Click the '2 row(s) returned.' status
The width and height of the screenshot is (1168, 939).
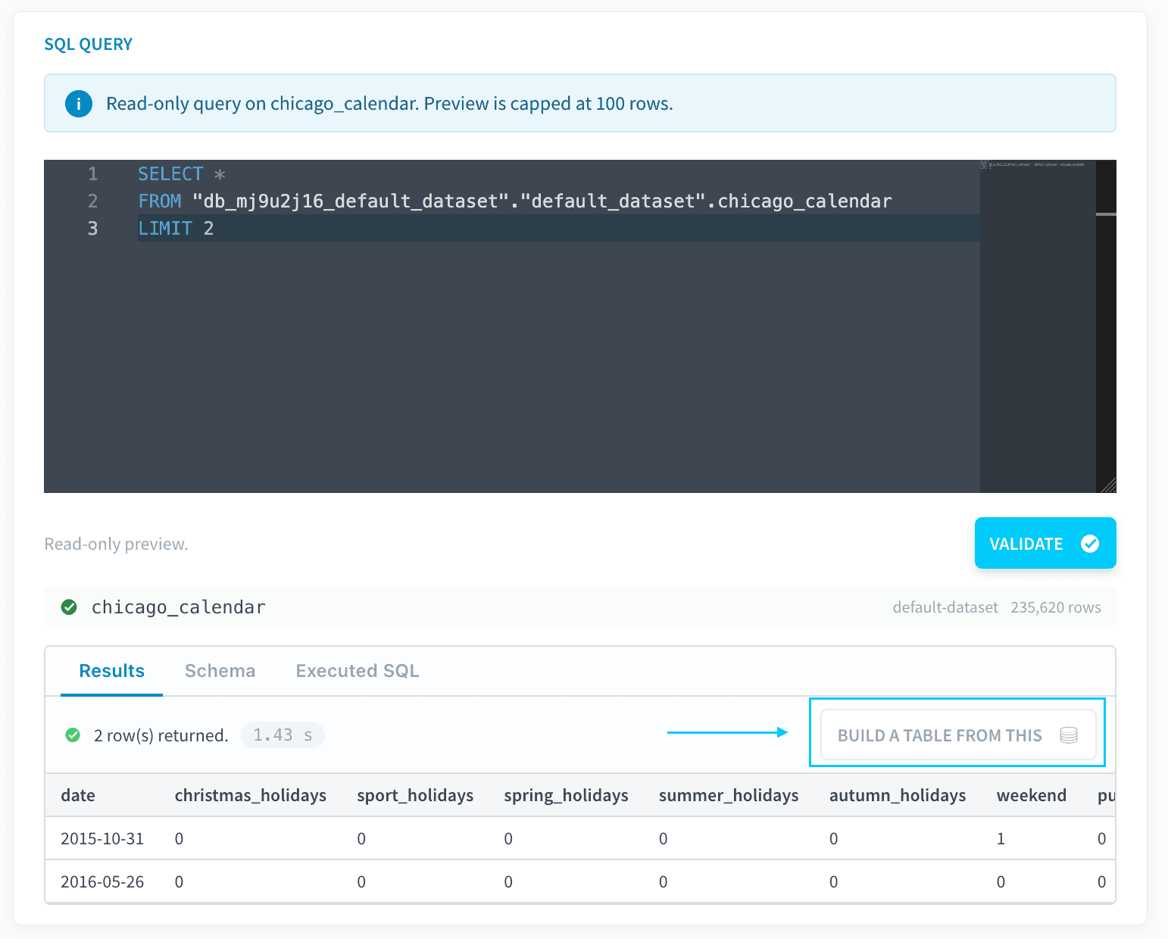tap(161, 735)
